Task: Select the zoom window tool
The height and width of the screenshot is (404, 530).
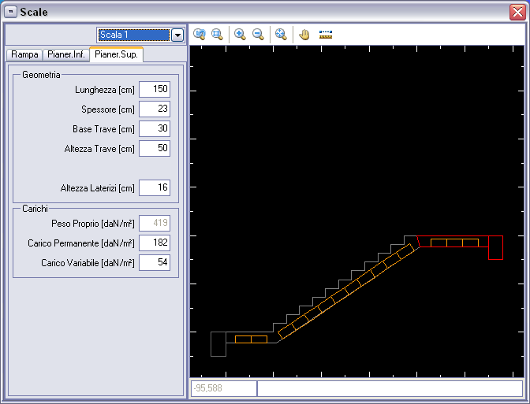Action: point(216,35)
